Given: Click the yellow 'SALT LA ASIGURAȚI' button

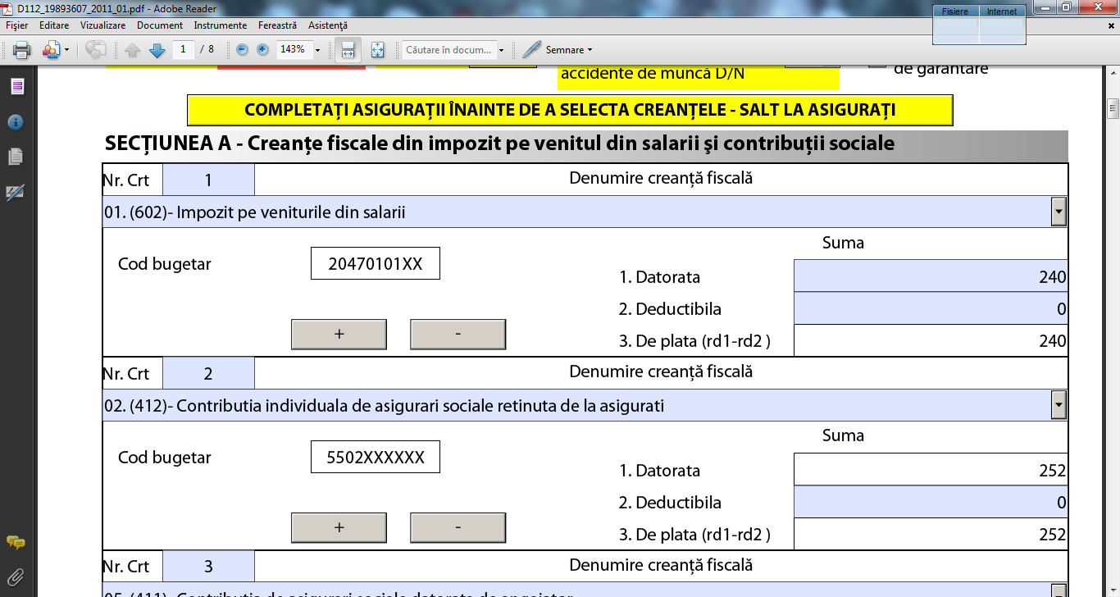Looking at the screenshot, I should click(x=570, y=110).
